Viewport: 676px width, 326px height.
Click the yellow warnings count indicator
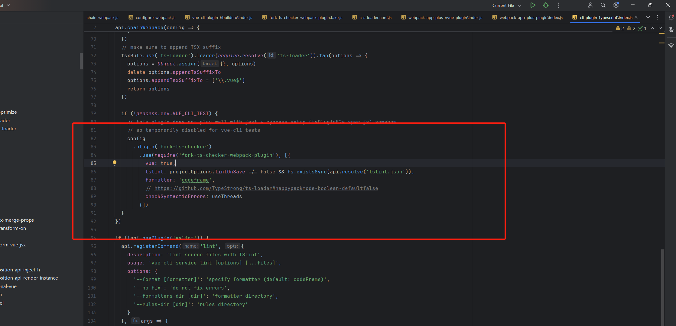pyautogui.click(x=620, y=28)
